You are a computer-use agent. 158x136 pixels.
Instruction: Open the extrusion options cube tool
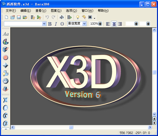tap(5, 50)
